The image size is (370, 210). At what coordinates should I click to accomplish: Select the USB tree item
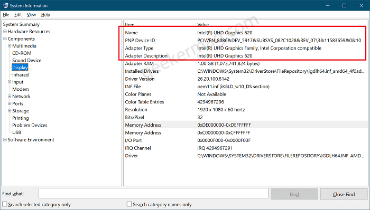[16, 132]
